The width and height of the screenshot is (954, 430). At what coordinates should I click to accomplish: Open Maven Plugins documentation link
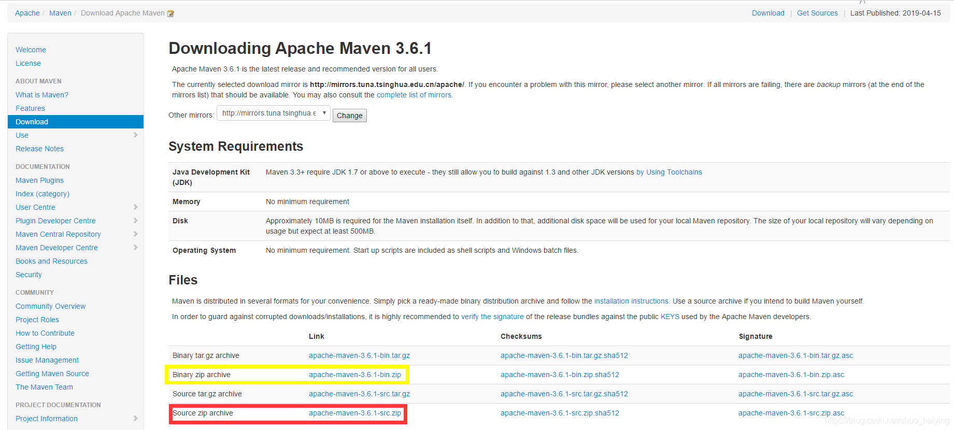click(39, 180)
